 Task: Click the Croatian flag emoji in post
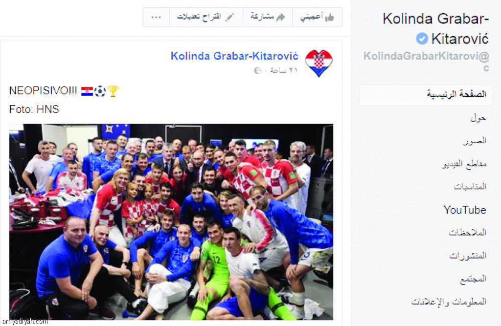tap(87, 91)
